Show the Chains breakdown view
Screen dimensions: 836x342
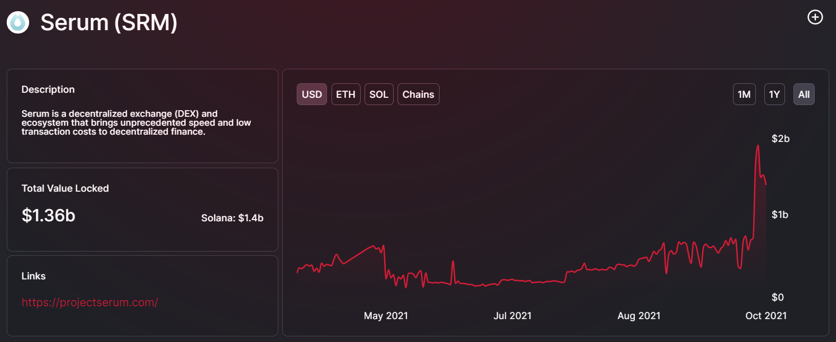(x=418, y=94)
